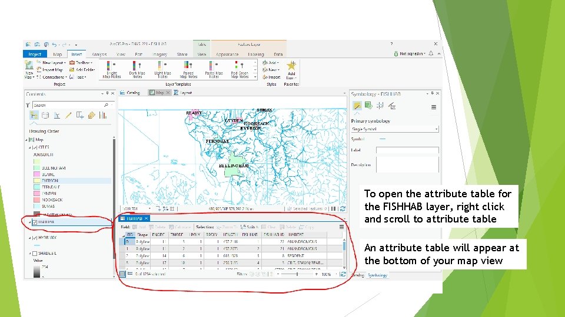This screenshot has height=317, width=565.
Task: Switch to the Layout view tab
Action: tap(183, 93)
